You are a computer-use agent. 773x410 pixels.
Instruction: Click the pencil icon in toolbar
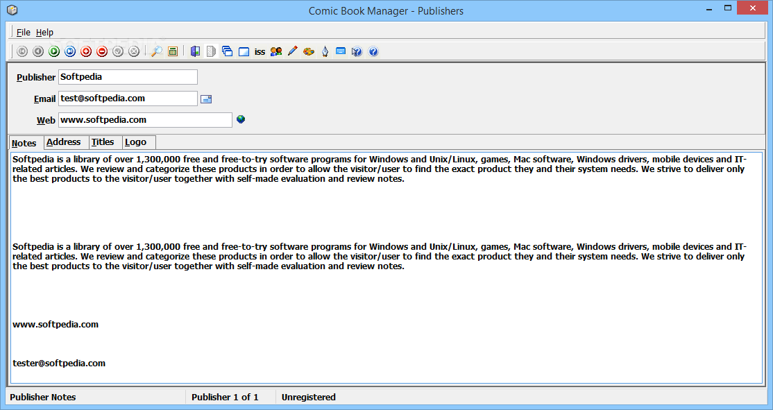coord(292,51)
